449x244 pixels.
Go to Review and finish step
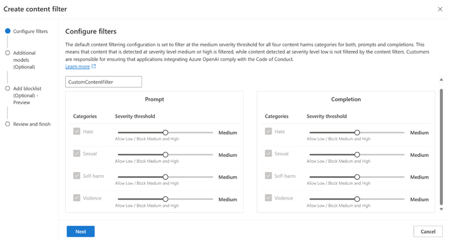click(x=32, y=124)
